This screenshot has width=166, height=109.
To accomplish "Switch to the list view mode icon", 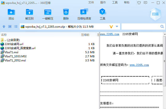I will click(x=16, y=26).
